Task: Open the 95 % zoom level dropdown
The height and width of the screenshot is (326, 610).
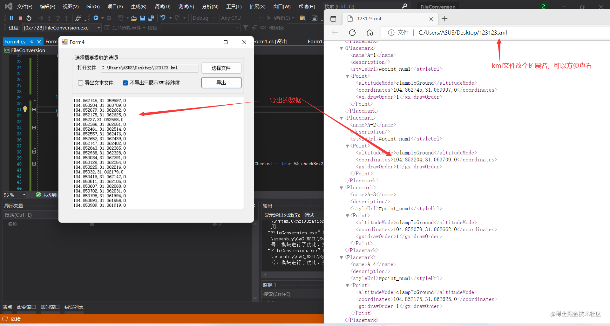Action: click(15, 195)
